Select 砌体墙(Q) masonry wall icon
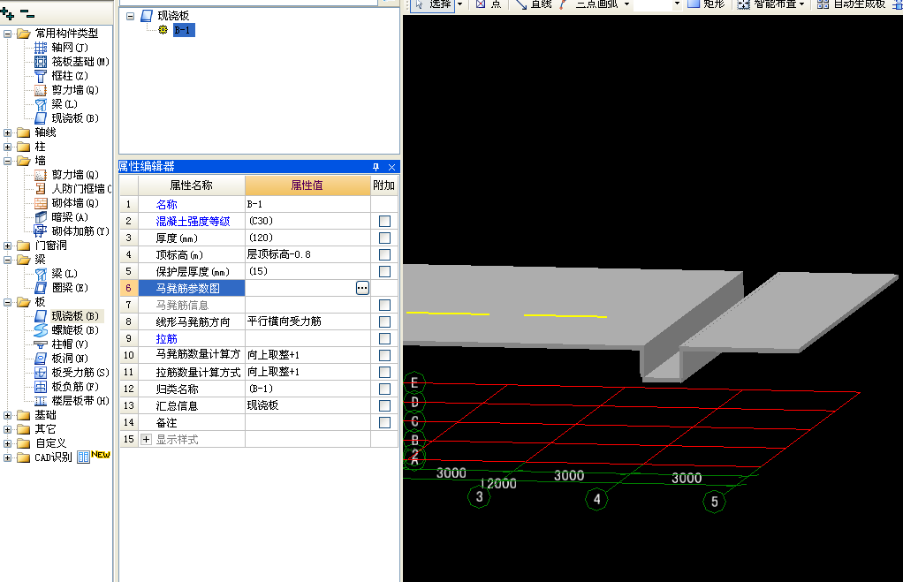This screenshot has height=582, width=903. (41, 202)
